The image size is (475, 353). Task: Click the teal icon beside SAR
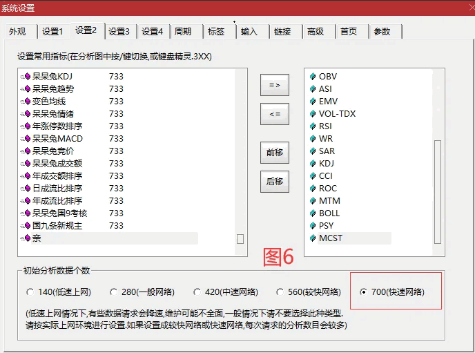click(x=313, y=151)
